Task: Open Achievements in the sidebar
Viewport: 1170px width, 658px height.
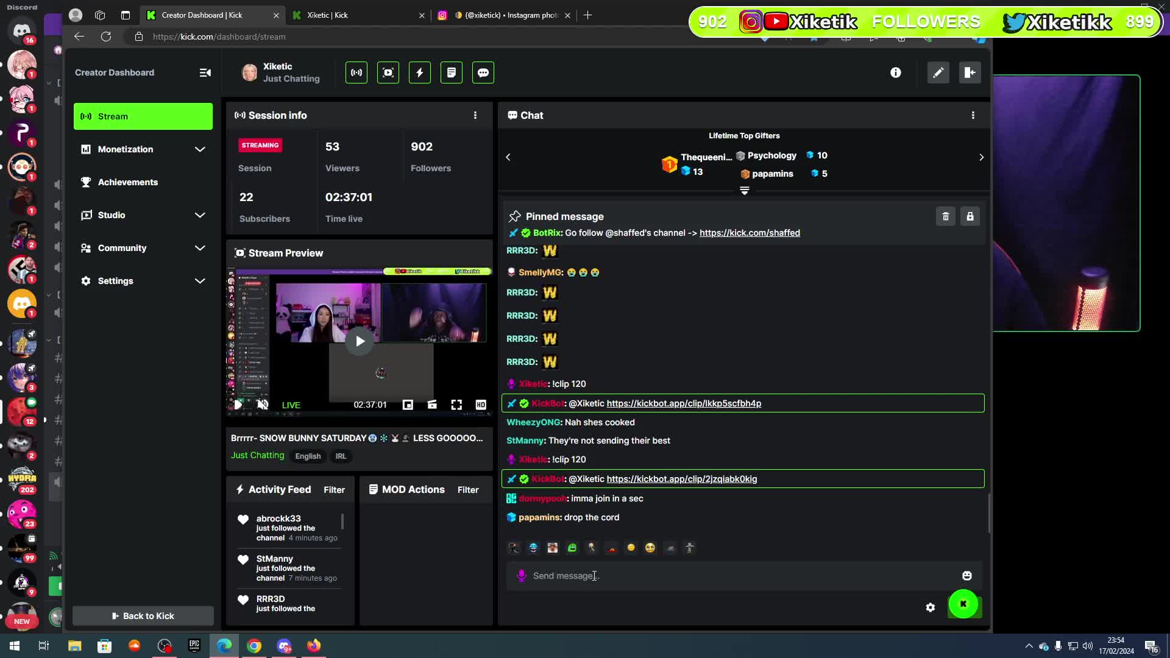Action: coord(127,182)
